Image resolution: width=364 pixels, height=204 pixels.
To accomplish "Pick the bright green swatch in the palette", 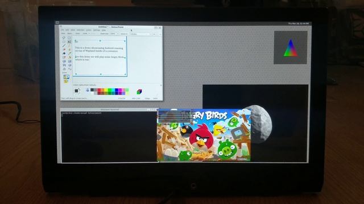I will tap(110, 90).
